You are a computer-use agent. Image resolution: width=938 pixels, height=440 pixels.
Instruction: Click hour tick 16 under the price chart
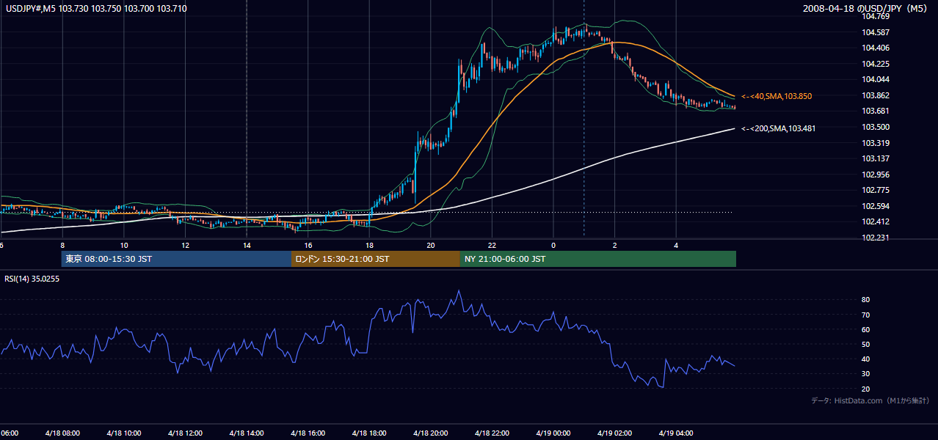[x=308, y=246]
